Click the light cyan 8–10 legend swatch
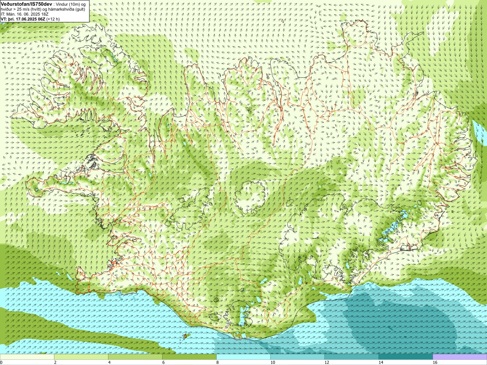Viewport: 487px width, 365px height. point(243,357)
